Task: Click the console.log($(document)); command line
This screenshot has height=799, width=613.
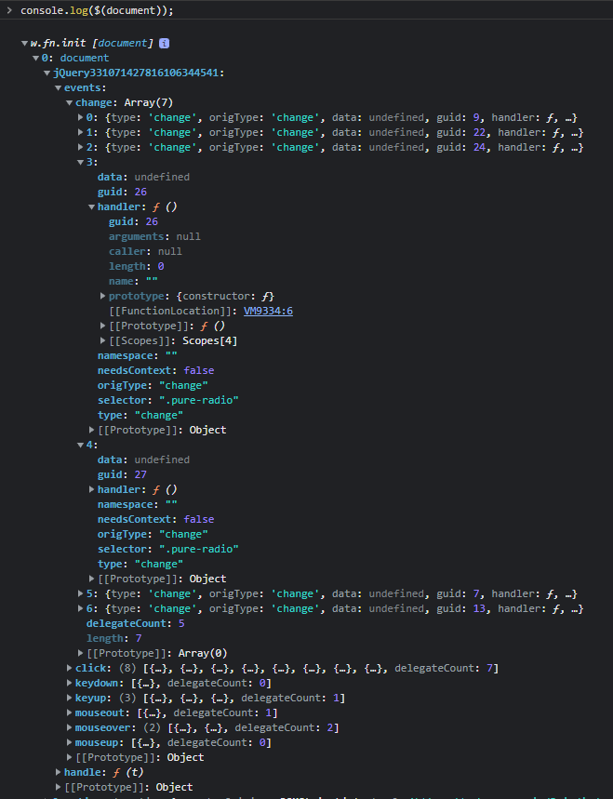Action: click(x=97, y=10)
